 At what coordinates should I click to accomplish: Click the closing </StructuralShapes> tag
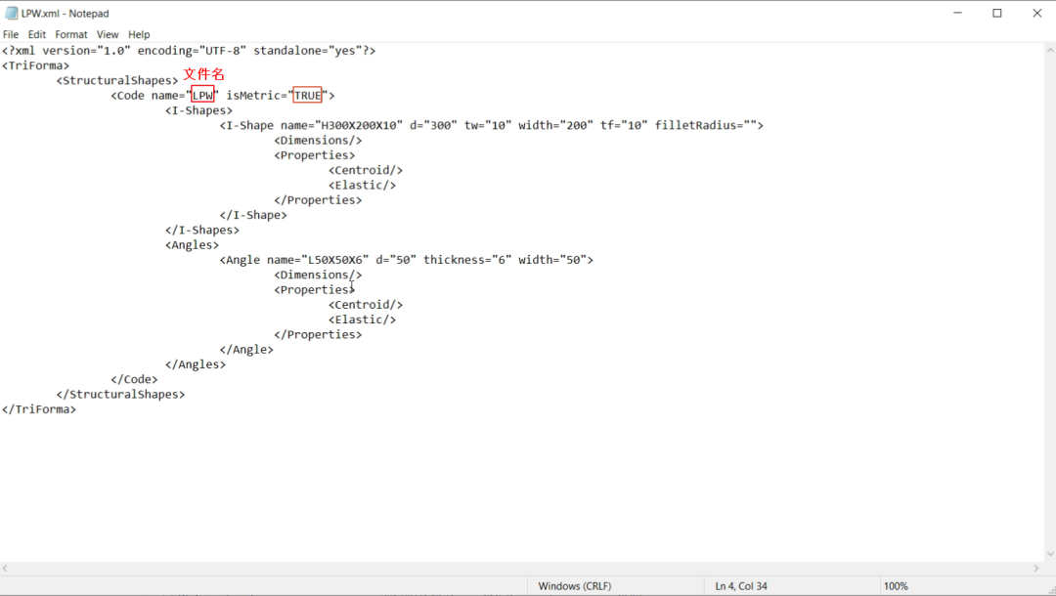[120, 394]
